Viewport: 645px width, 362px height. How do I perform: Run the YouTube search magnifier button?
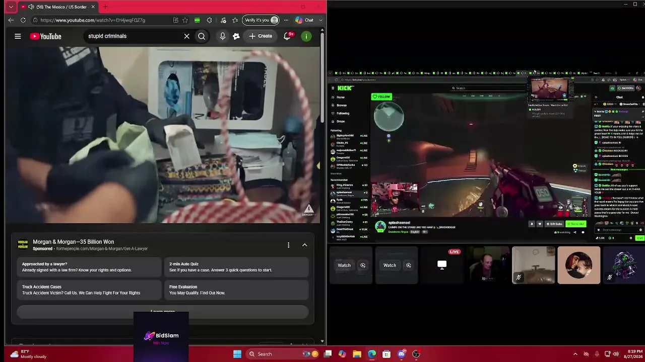tap(202, 36)
